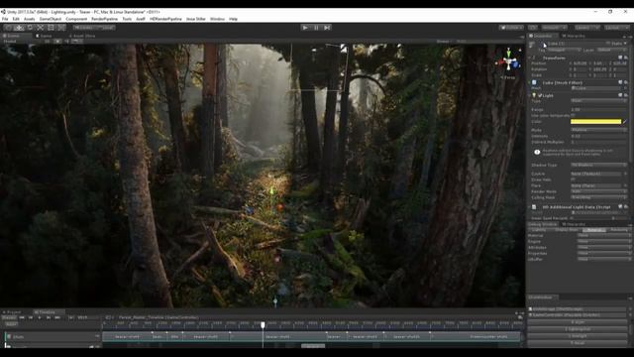Toggle the Pivot/Center handle mode
This screenshot has height=357, width=634.
pos(83,28)
